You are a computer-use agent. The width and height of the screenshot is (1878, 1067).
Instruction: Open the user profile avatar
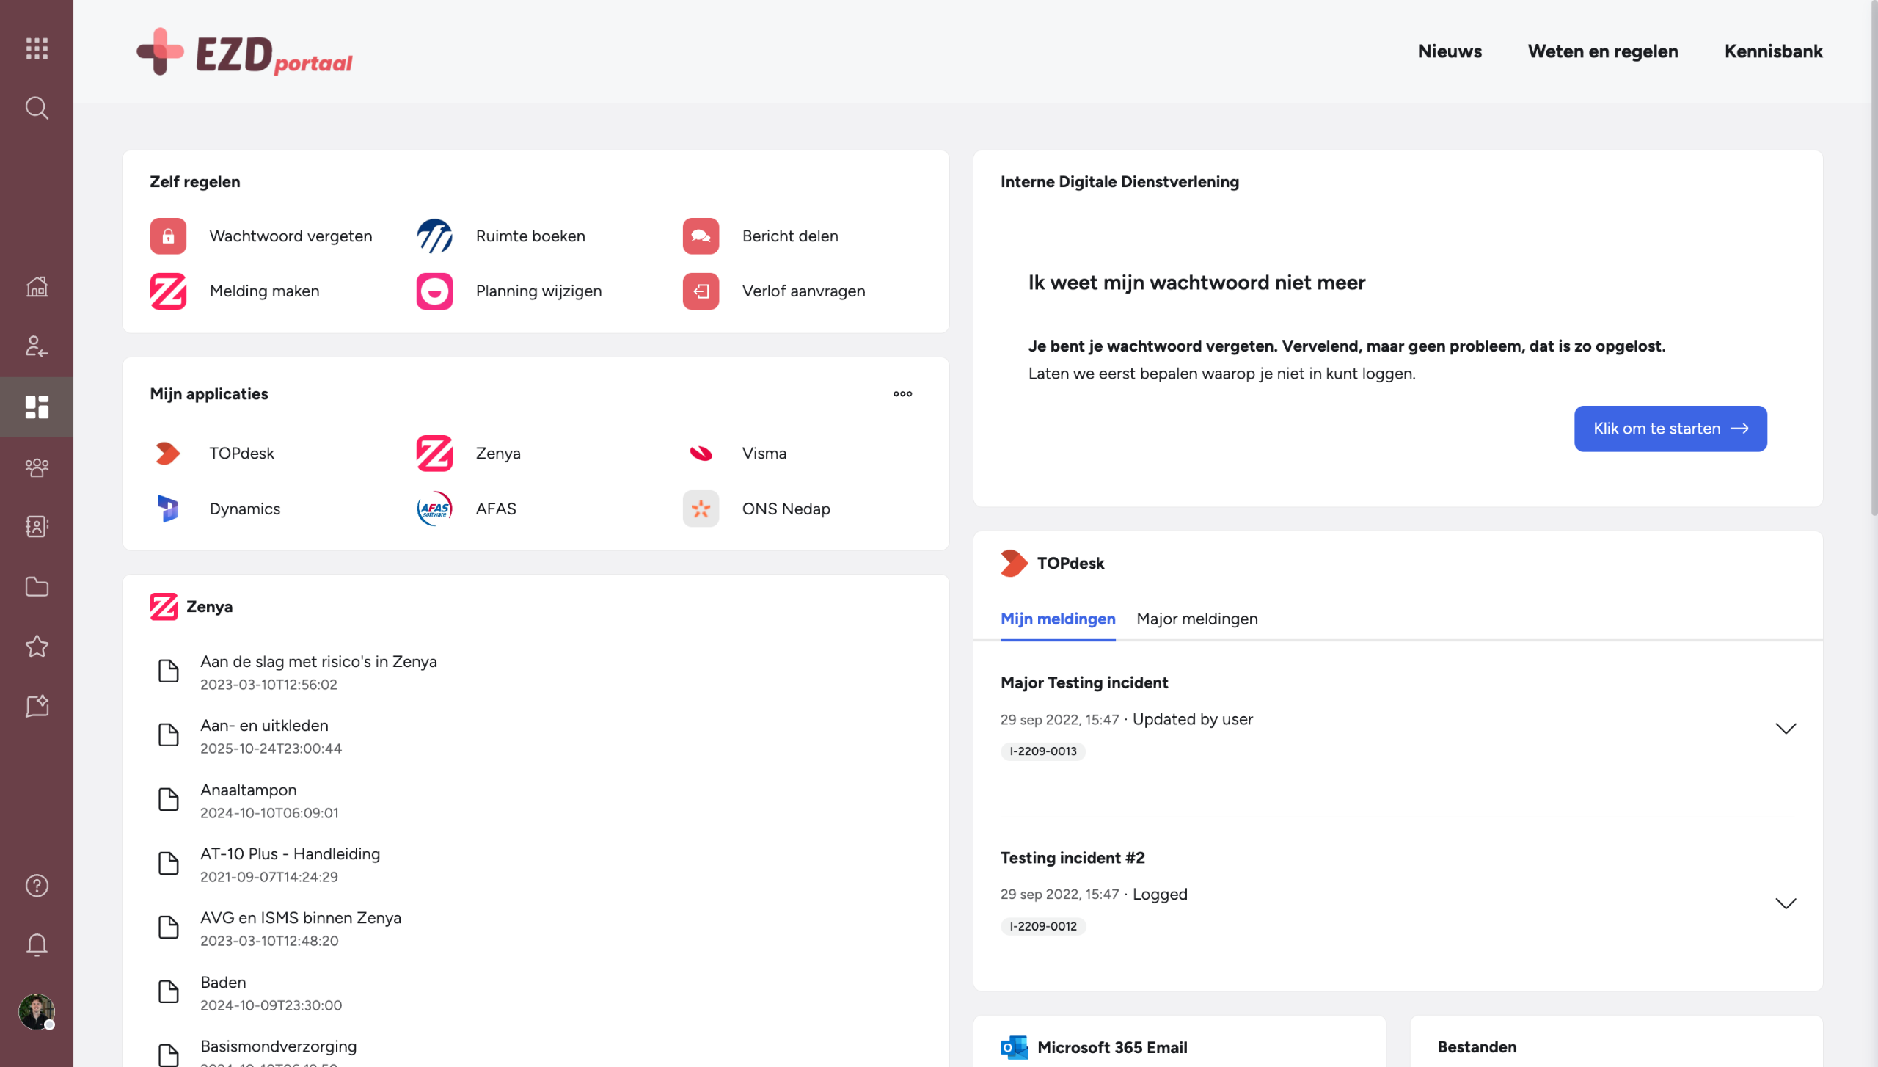click(37, 1011)
